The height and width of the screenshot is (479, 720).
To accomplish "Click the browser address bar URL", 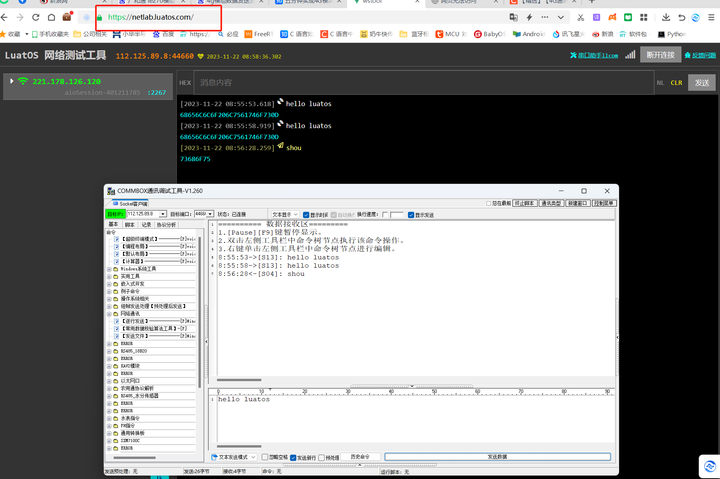I will point(151,17).
